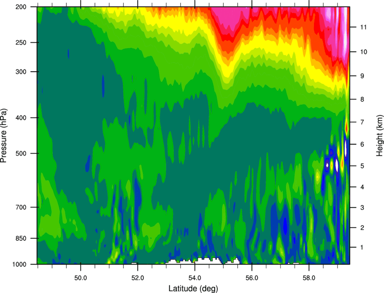Click the 850 pressure tick label
Viewport: 384px width, 293px height.
[21, 238]
